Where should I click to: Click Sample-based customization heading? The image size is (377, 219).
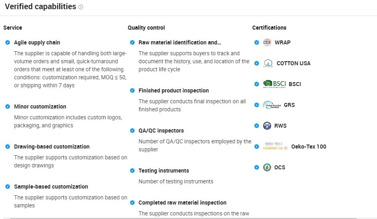click(x=51, y=187)
